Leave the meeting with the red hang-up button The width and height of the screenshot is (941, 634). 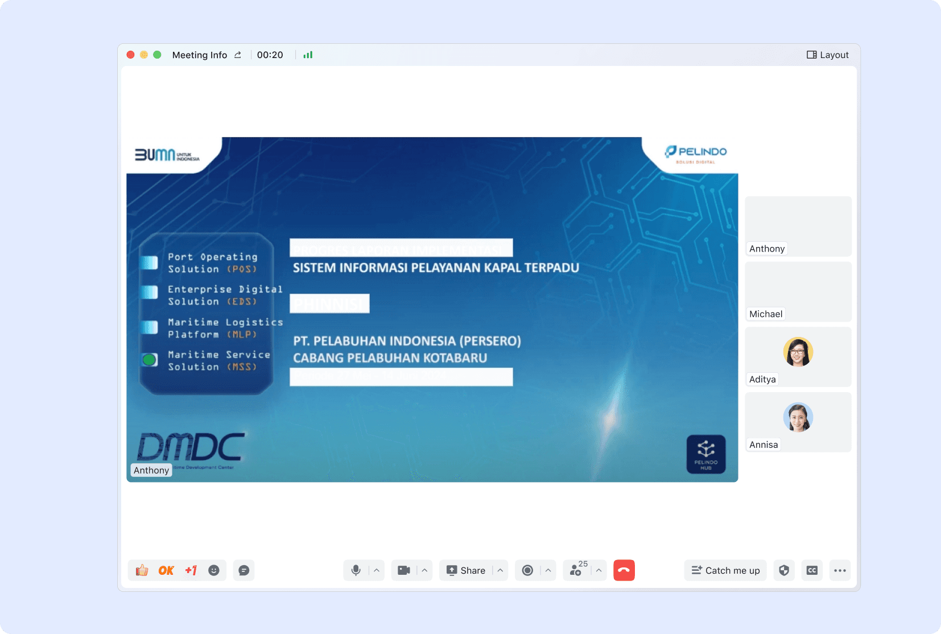click(x=624, y=570)
